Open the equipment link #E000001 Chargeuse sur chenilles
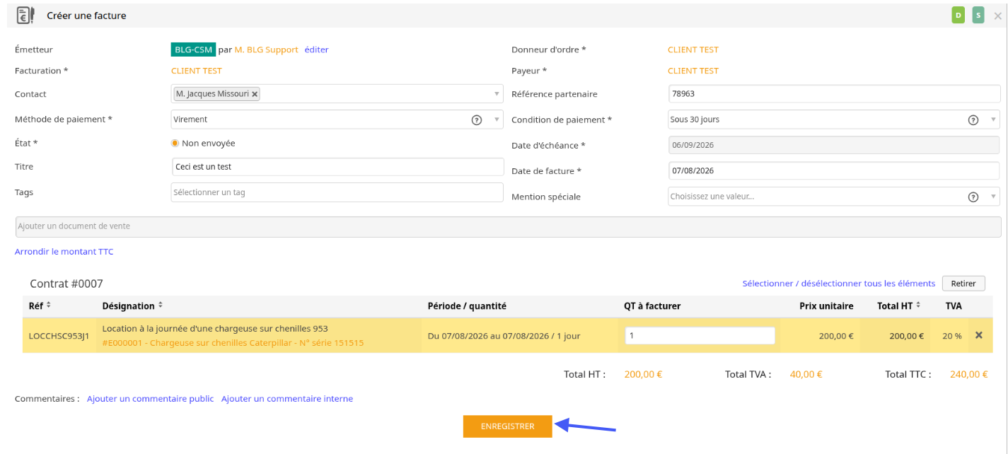 tap(233, 343)
